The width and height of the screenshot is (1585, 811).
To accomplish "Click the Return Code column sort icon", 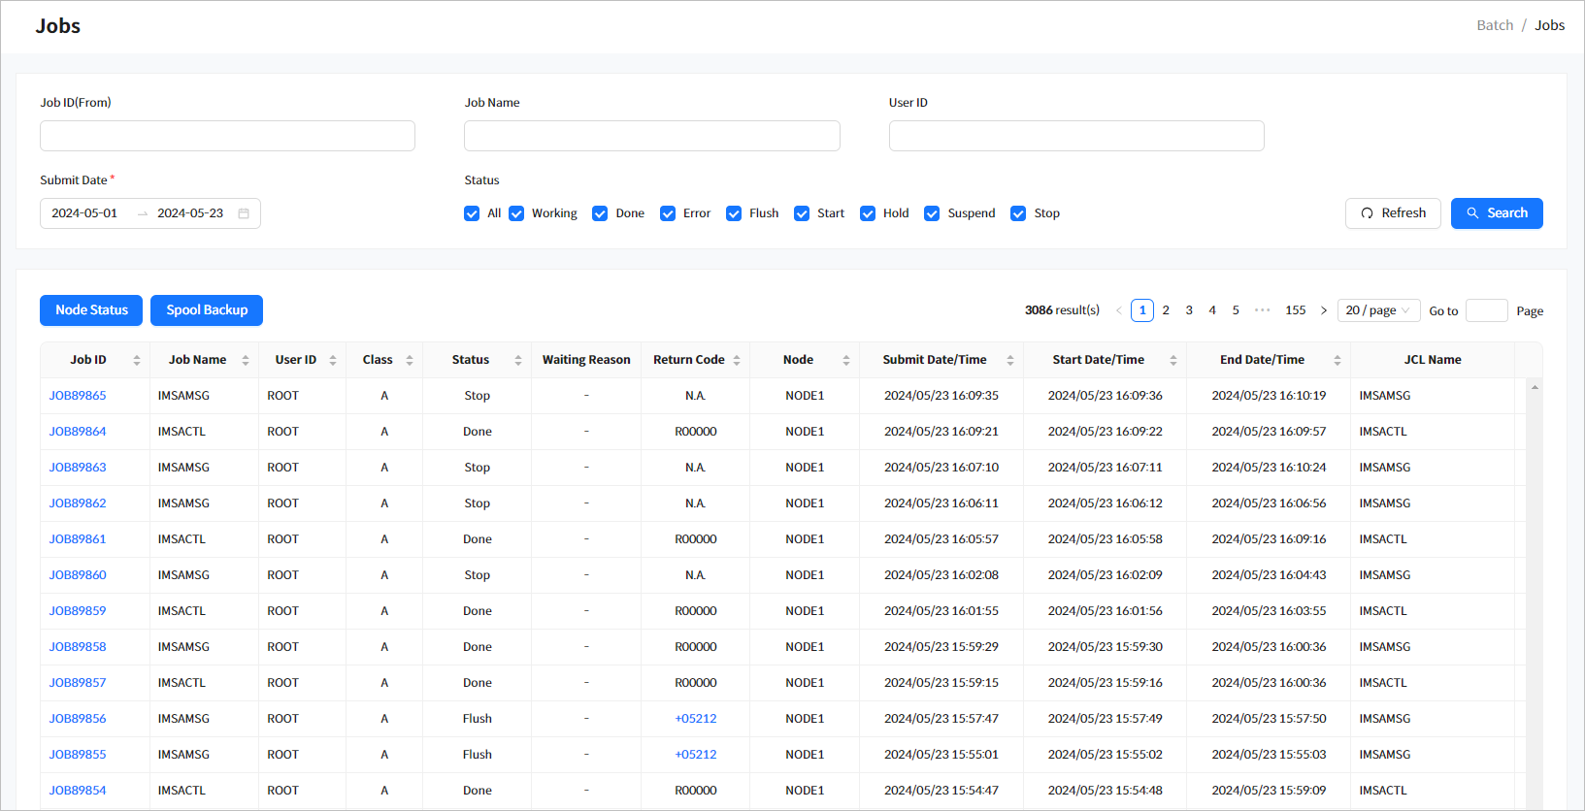I will click(737, 360).
